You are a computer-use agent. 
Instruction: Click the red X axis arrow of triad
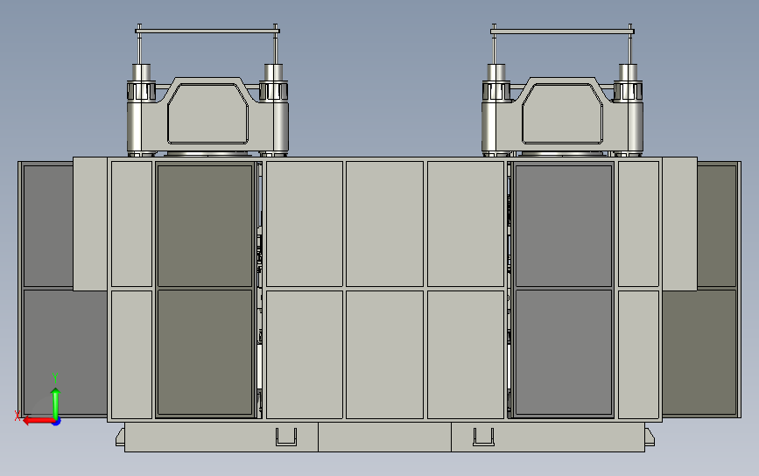pos(38,420)
